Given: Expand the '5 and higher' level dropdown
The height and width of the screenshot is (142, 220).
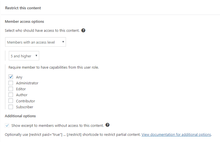Looking at the screenshot, I should pos(24,56).
